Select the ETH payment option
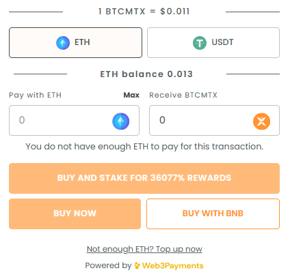This screenshot has height=277, width=290. (75, 42)
